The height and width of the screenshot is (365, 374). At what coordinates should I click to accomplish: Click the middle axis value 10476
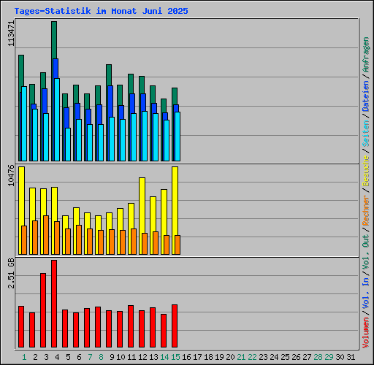click(x=11, y=175)
